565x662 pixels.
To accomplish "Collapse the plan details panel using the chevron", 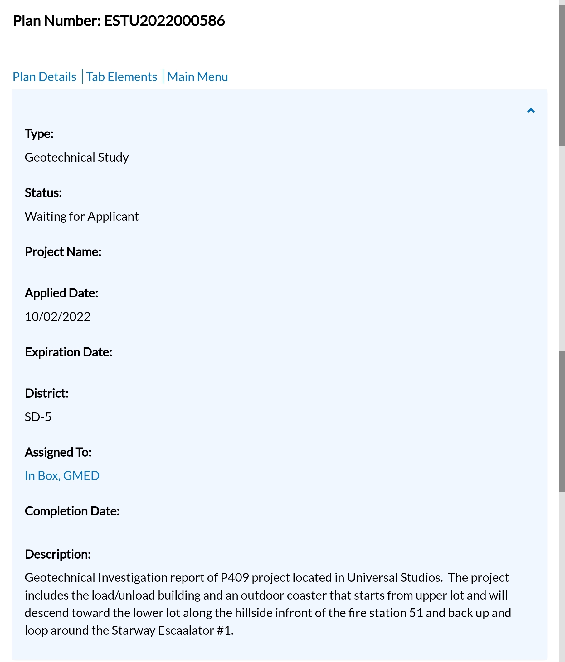I will point(531,111).
